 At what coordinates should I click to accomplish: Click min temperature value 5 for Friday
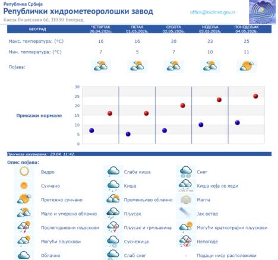pos(137,52)
